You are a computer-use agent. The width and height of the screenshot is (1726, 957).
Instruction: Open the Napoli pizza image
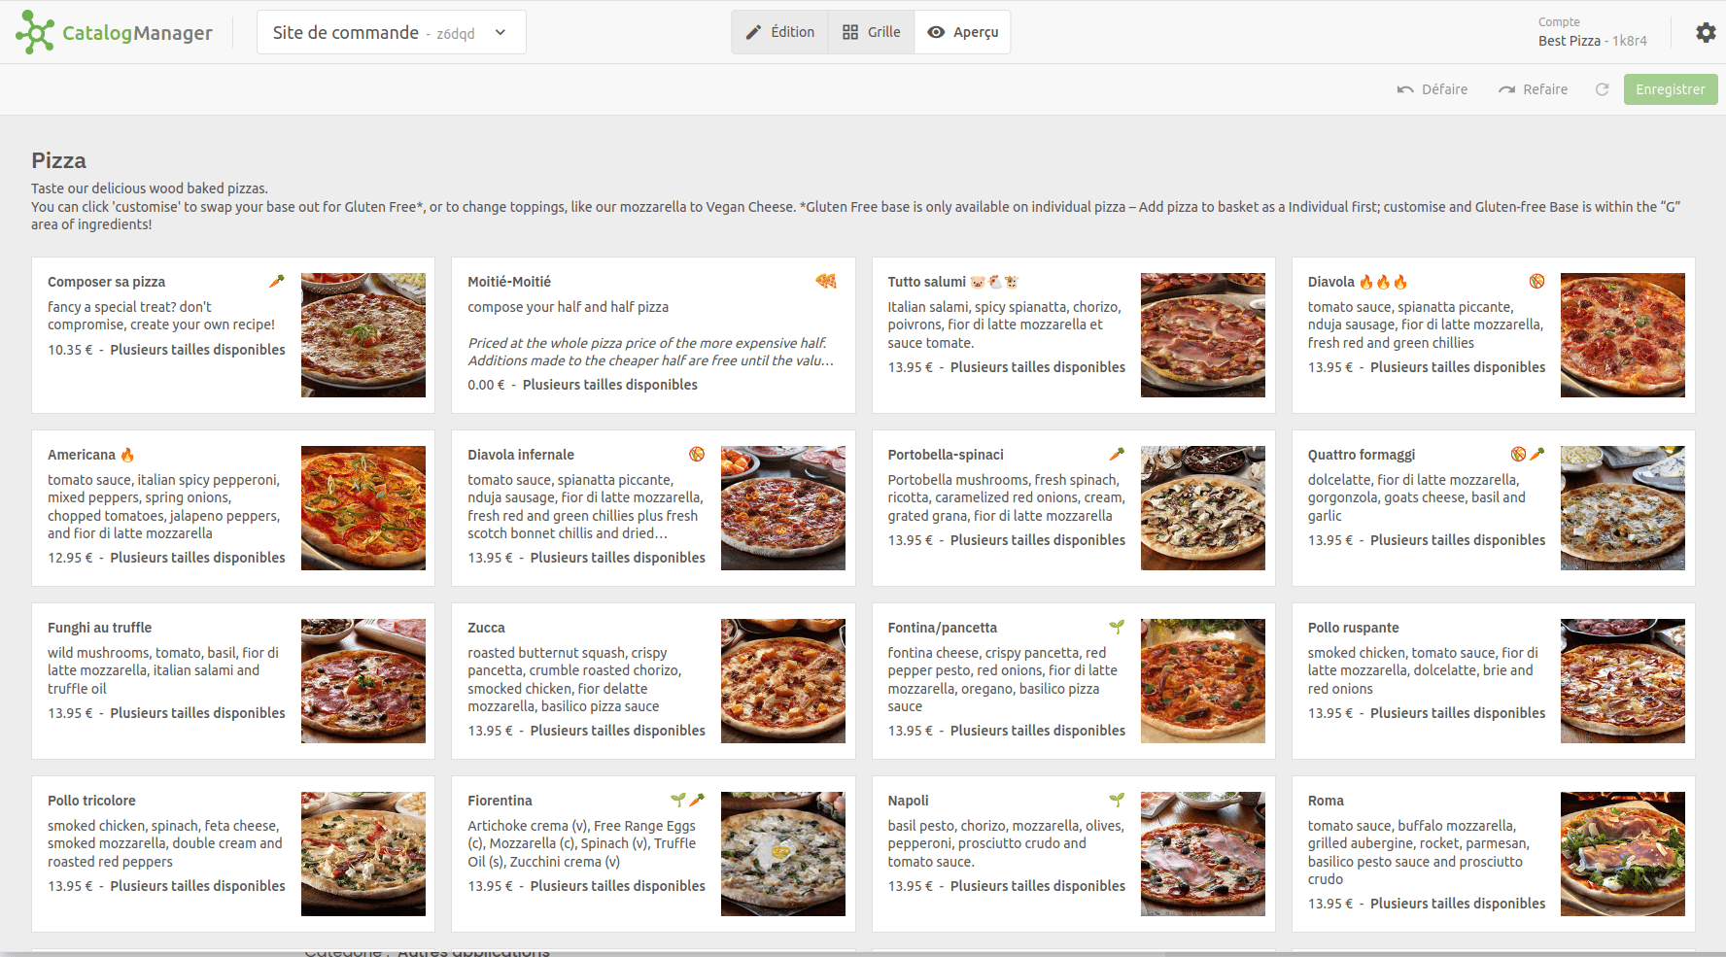[x=1203, y=854]
